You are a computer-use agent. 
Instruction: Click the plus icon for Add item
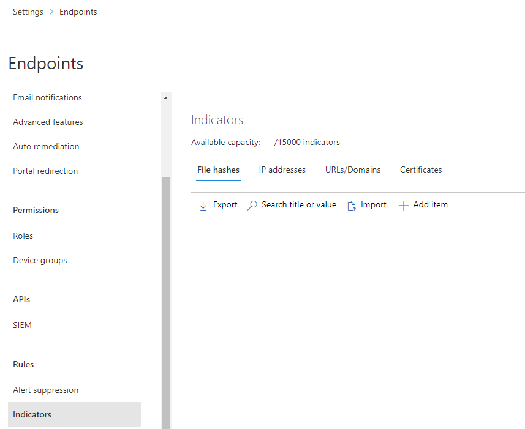(404, 205)
